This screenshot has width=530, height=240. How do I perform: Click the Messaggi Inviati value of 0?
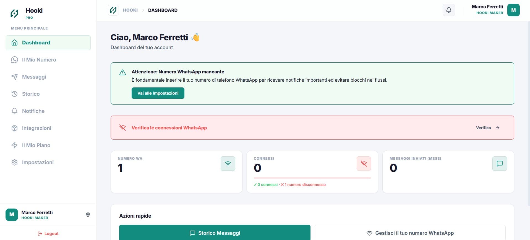tap(393, 168)
